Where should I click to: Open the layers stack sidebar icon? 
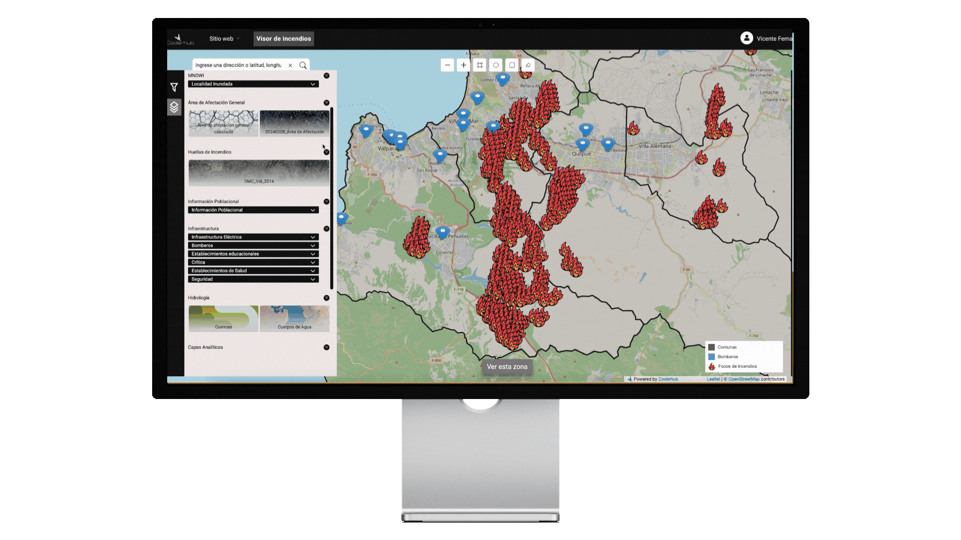click(174, 107)
